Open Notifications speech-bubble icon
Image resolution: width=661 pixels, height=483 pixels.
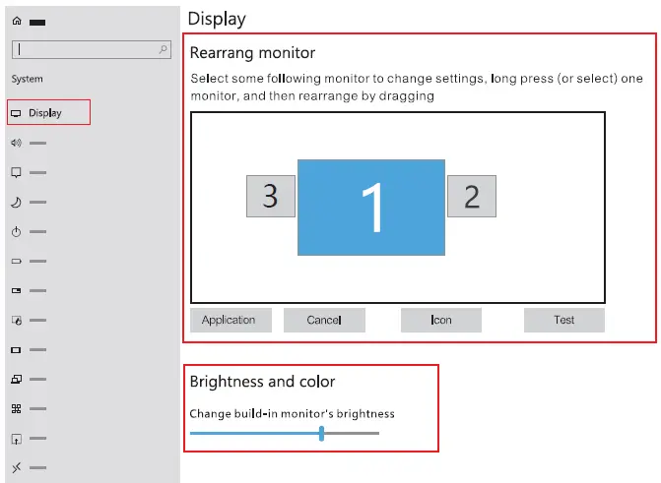click(x=16, y=173)
